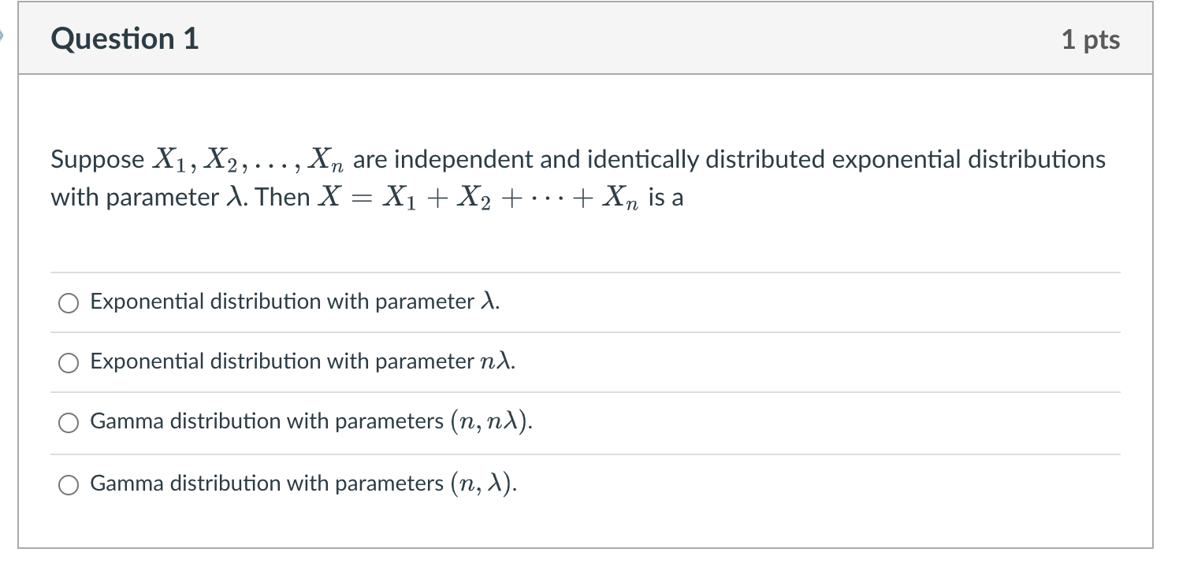Click the answer label "Exponential distribution with parameter λ"
The width and height of the screenshot is (1190, 567).
(295, 302)
